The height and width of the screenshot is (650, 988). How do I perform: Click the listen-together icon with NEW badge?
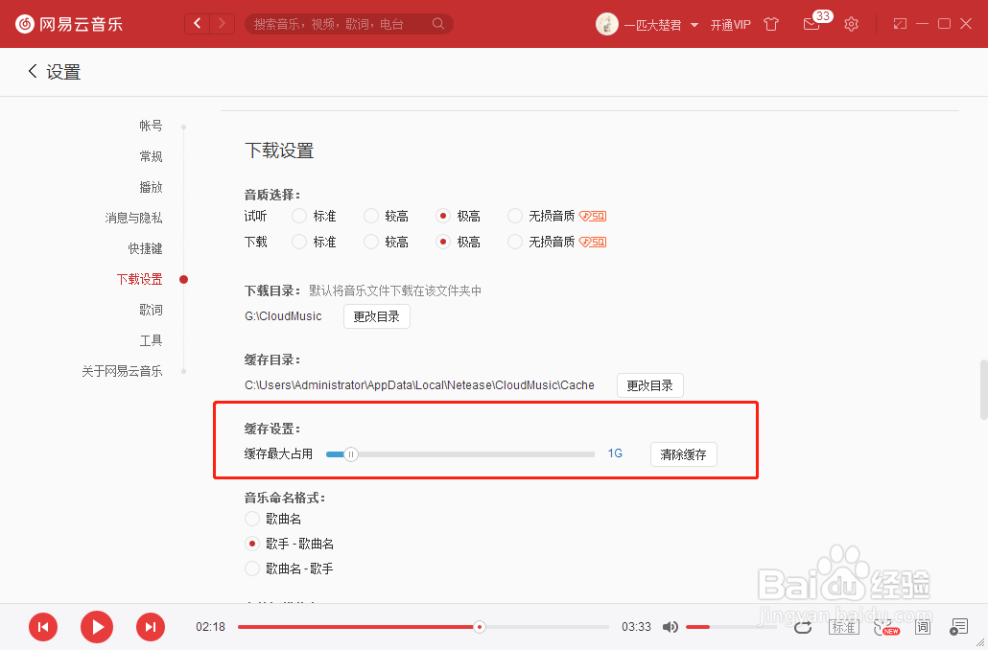884,626
